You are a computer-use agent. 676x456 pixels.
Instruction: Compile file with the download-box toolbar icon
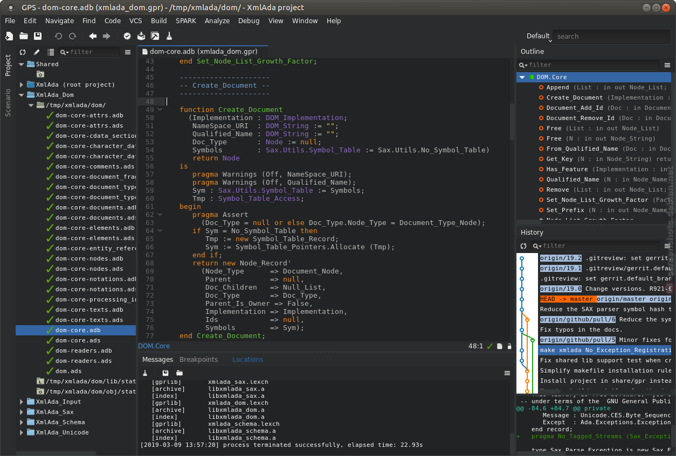tap(141, 36)
